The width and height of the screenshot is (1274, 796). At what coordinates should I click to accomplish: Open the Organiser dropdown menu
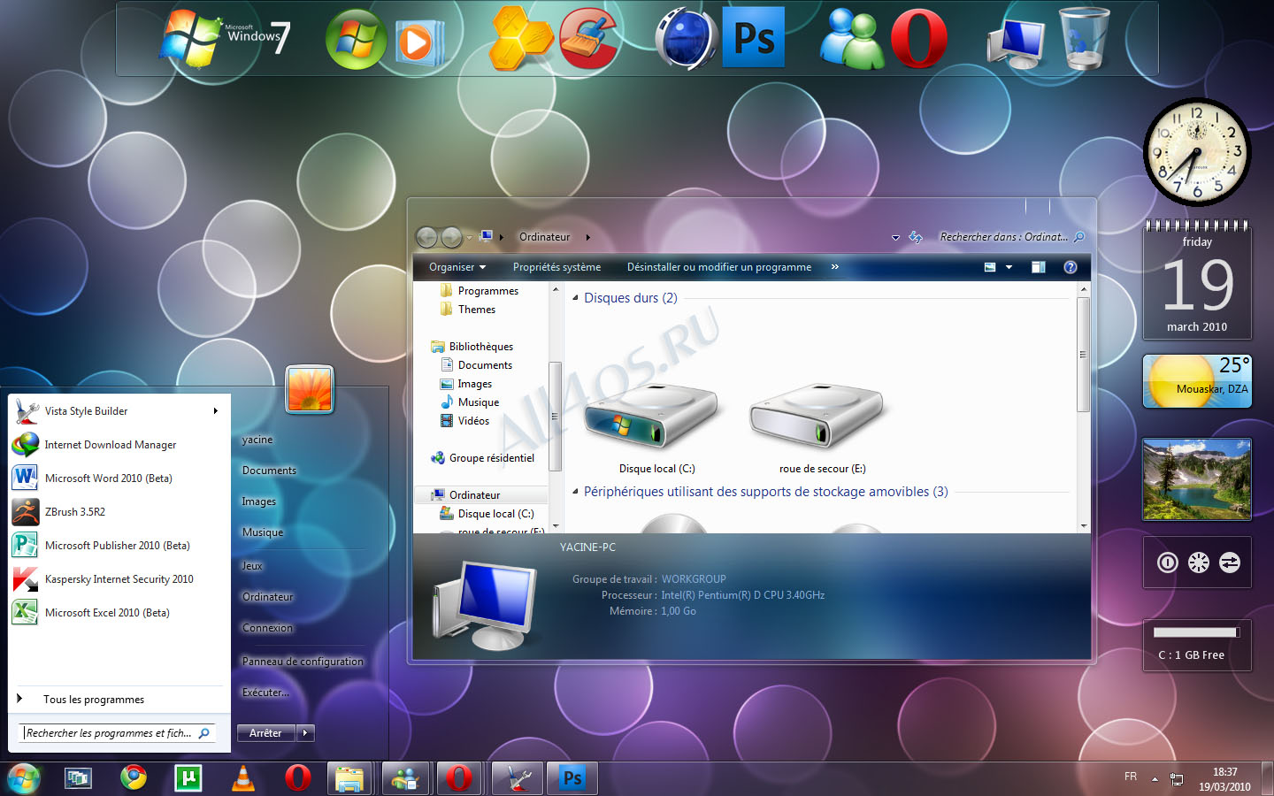coord(457,267)
